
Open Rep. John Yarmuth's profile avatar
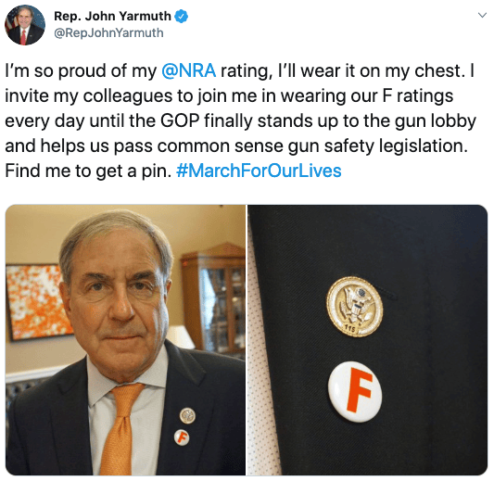coord(25,25)
